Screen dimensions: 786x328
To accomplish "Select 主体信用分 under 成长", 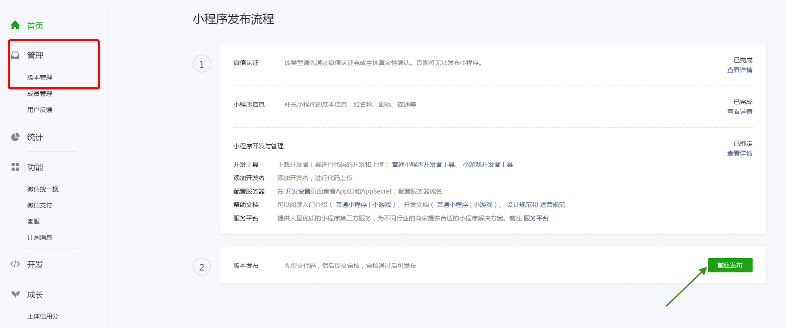I will tap(43, 316).
